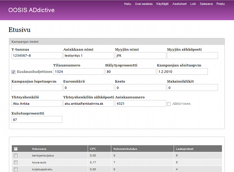Click the Laatupisteet value in koura-auto row
The image size is (234, 172).
(176, 162)
